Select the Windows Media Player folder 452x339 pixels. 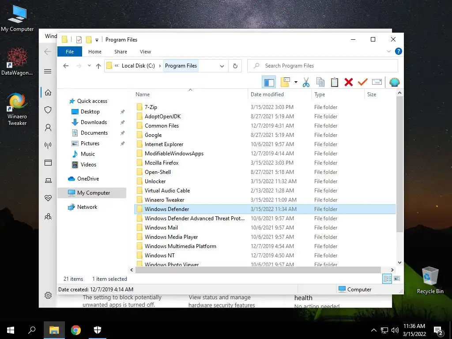coord(171,237)
